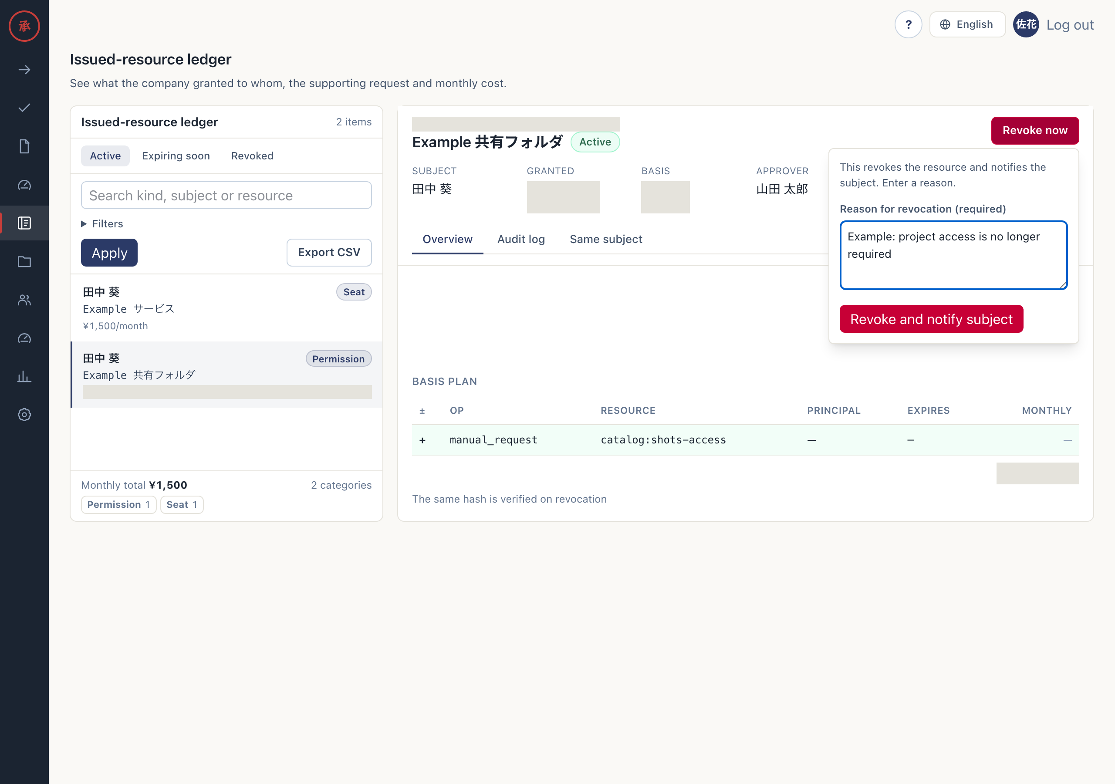This screenshot has width=1115, height=784.
Task: Click the arrow icon in the sidebar
Action: [24, 70]
